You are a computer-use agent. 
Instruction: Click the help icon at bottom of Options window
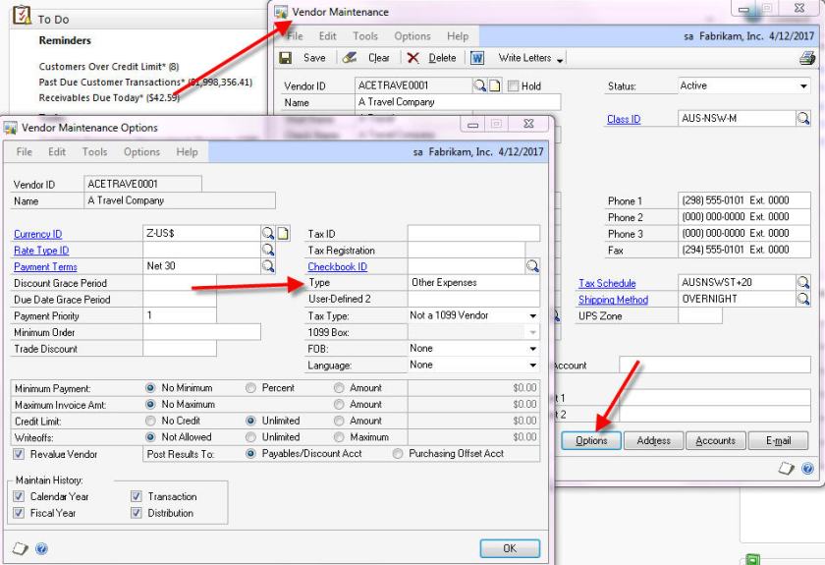41,548
